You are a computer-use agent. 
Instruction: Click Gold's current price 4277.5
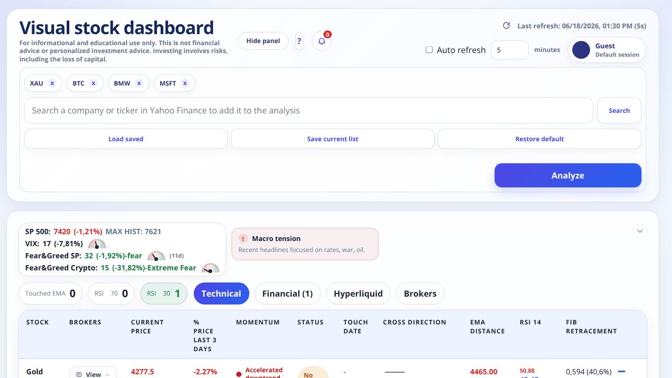[x=143, y=372]
